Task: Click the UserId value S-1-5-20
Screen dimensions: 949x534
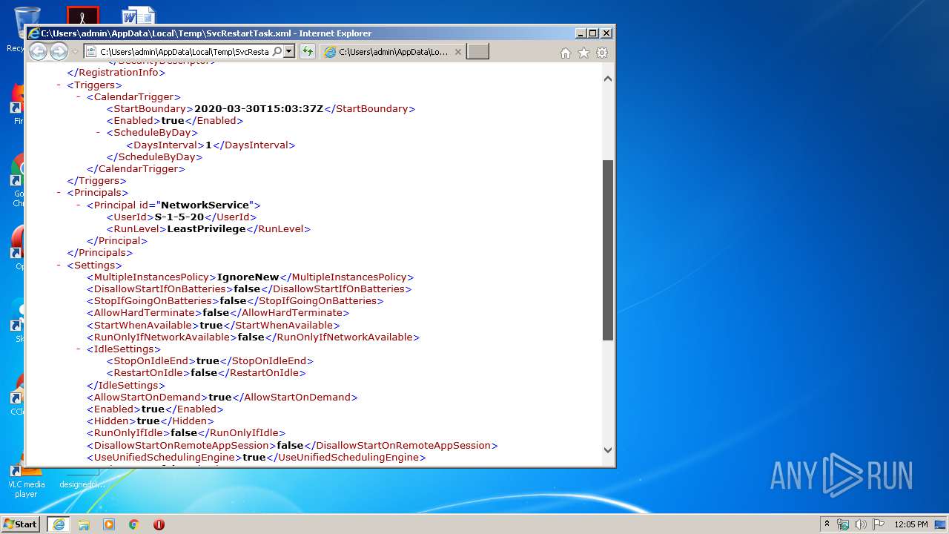Action: pyautogui.click(x=179, y=217)
